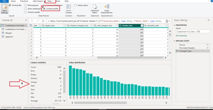This screenshot has width=213, height=110.
Task: Enable the Column quality checkbox
Action: (x=26, y=12)
